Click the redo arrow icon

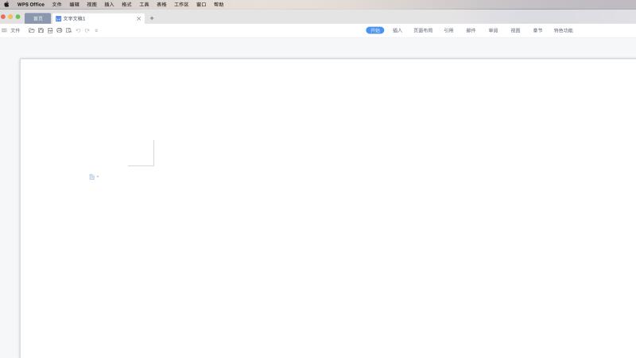click(x=87, y=30)
